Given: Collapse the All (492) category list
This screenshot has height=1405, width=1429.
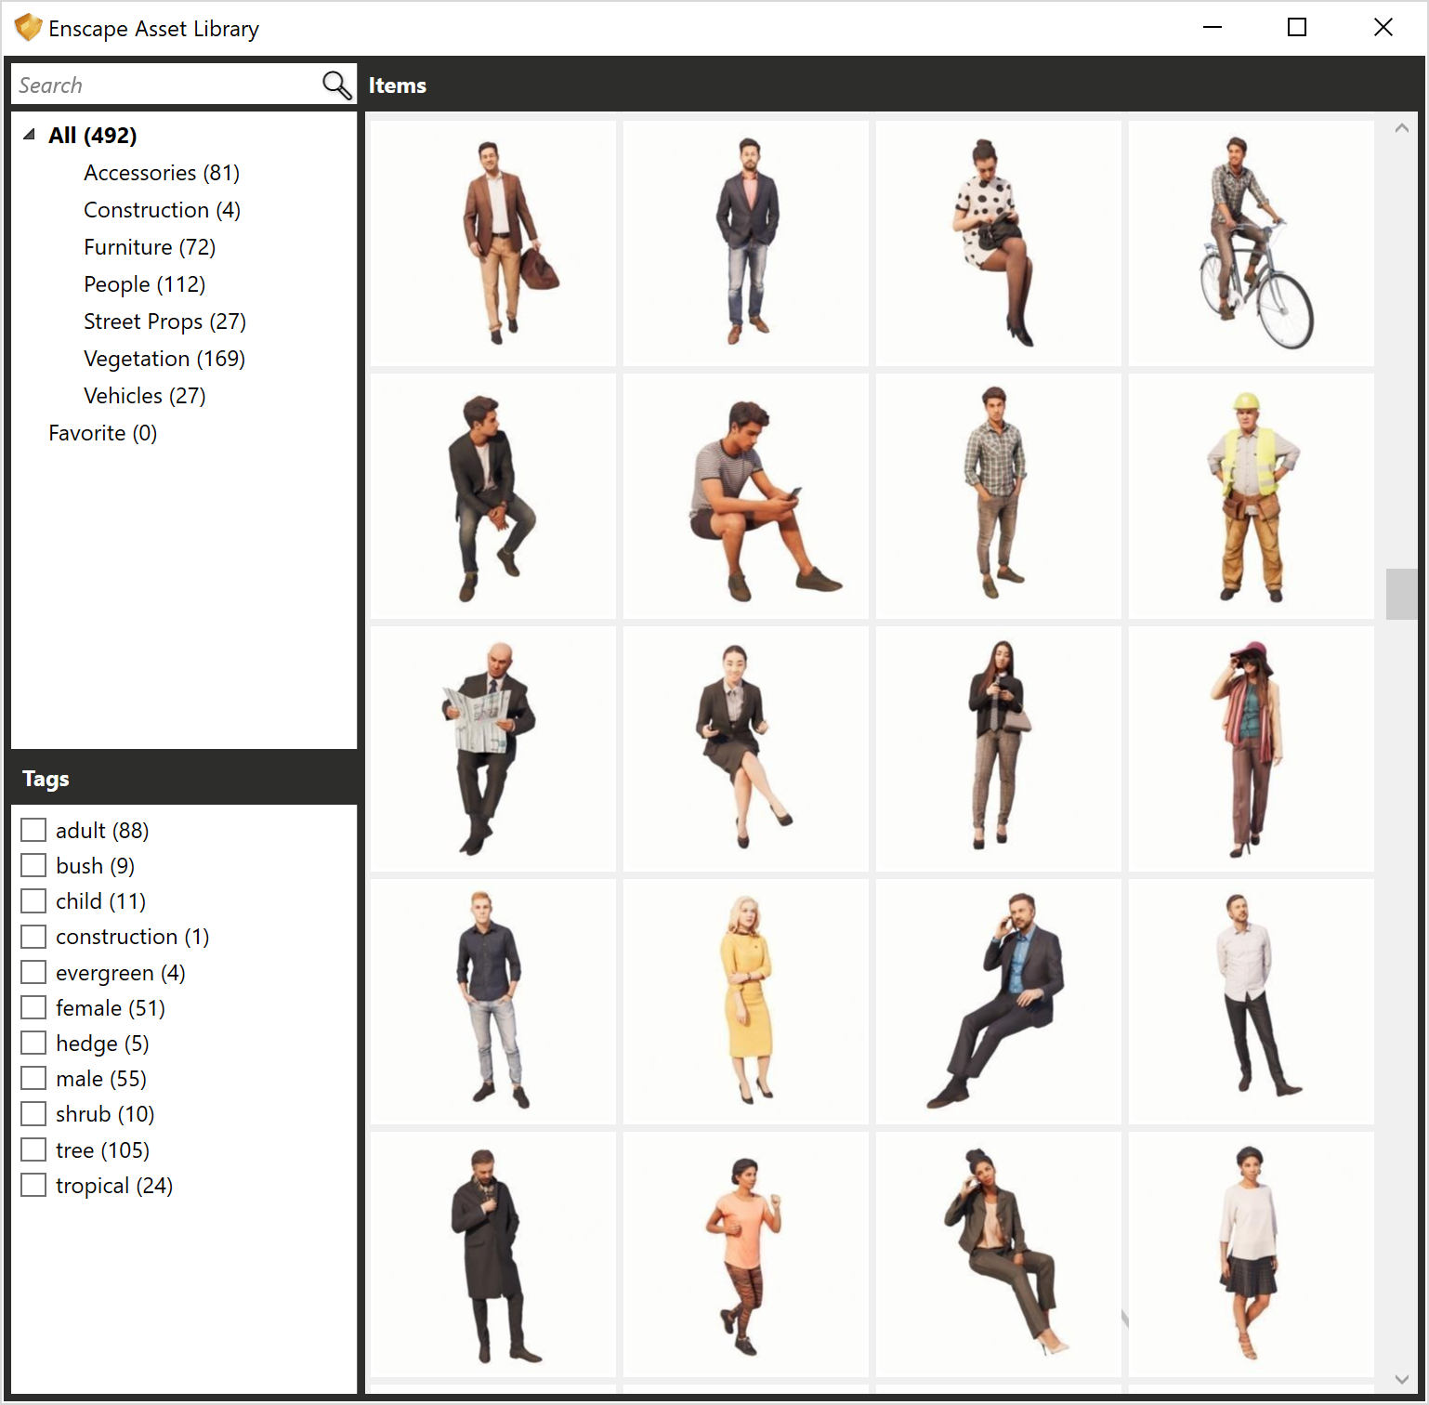Looking at the screenshot, I should 29,135.
